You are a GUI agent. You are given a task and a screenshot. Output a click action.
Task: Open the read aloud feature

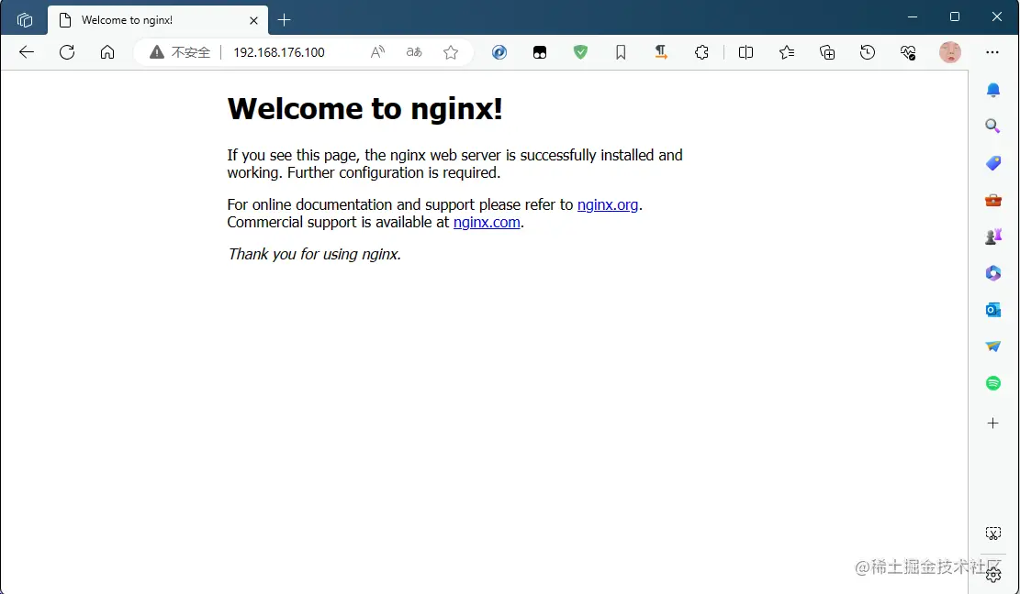tap(377, 52)
